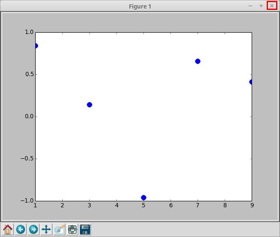The width and height of the screenshot is (280, 237).
Task: Click the x-axis label 6
Action: coord(171,205)
